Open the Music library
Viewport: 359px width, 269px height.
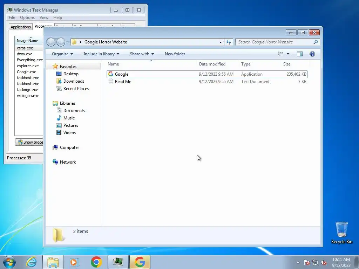69,118
